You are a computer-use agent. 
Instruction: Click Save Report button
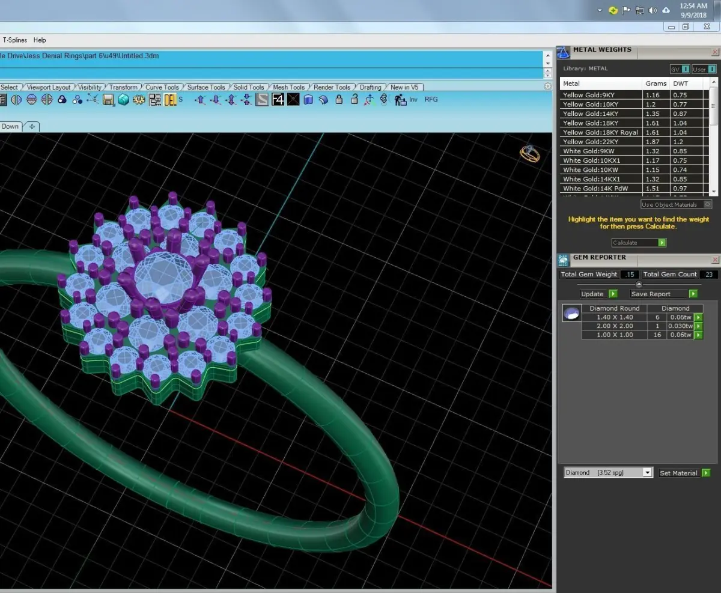(663, 294)
